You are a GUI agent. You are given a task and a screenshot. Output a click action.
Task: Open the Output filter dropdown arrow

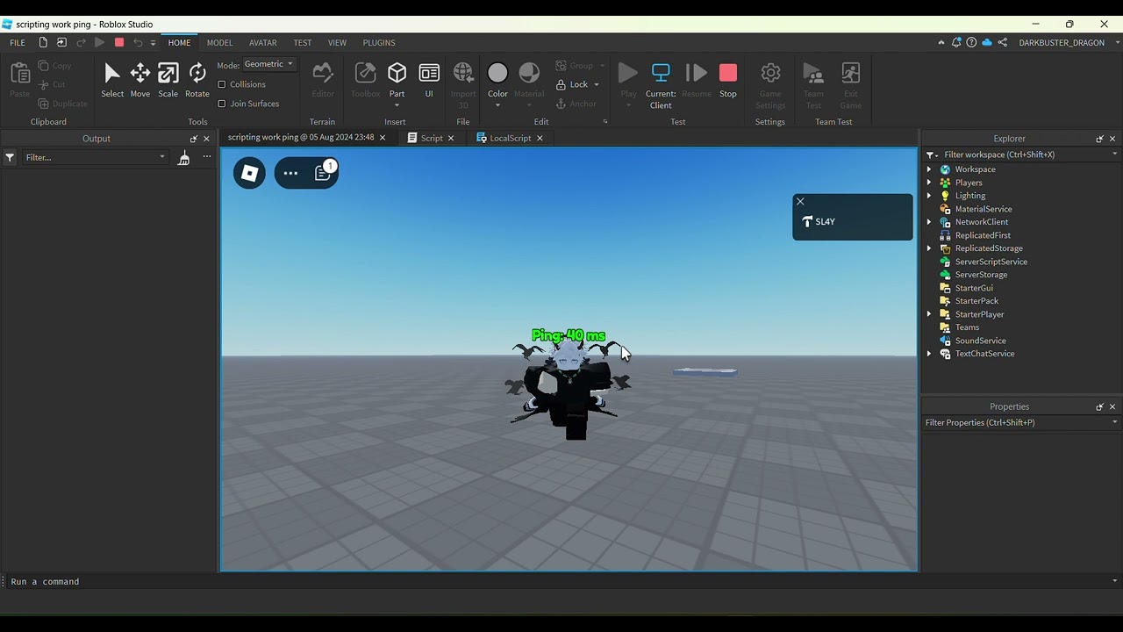point(162,157)
